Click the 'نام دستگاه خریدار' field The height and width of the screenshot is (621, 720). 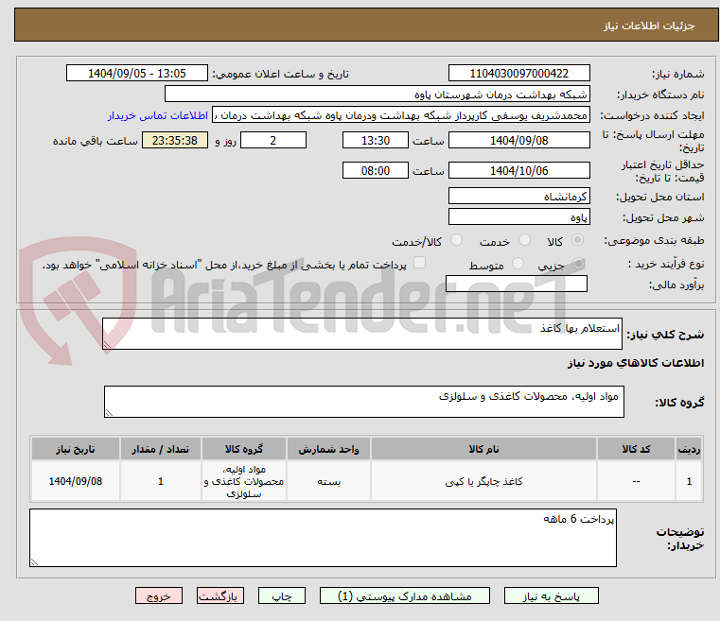pos(377,94)
